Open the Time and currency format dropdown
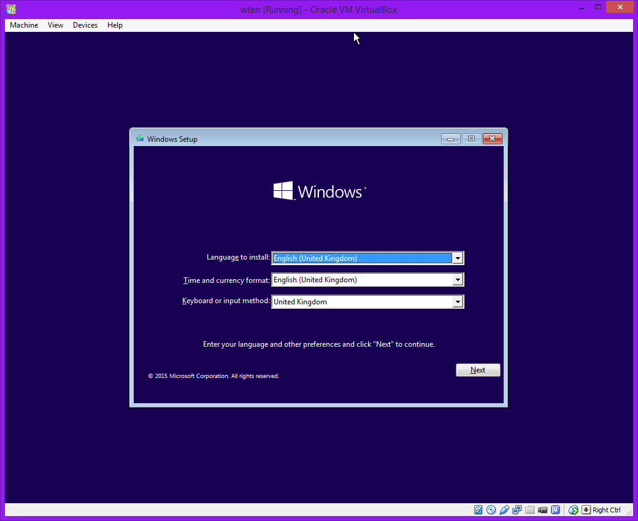Screen dimensions: 638x521 (457, 280)
